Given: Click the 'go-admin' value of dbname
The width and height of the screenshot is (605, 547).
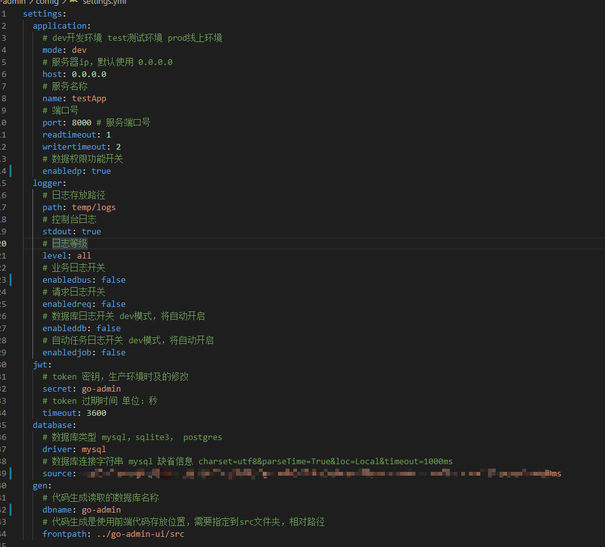Looking at the screenshot, I should (101, 510).
